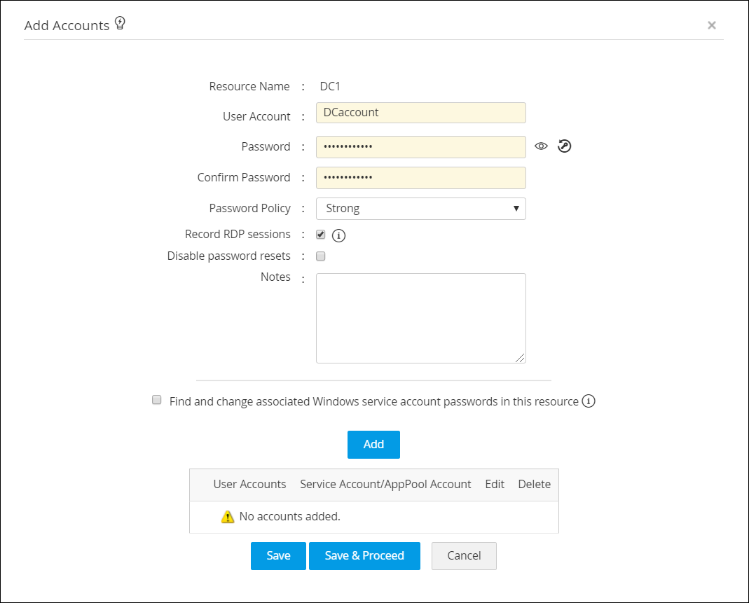Check Find and change associated Windows service accounts
The width and height of the screenshot is (749, 603).
click(x=157, y=401)
